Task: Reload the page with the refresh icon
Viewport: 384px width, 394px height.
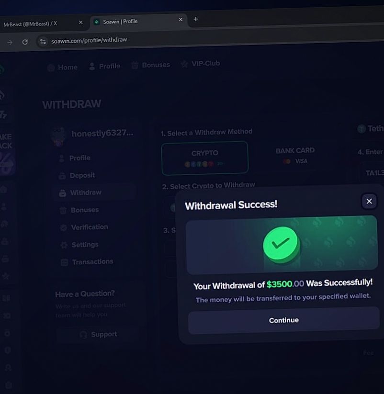Action: click(25, 41)
